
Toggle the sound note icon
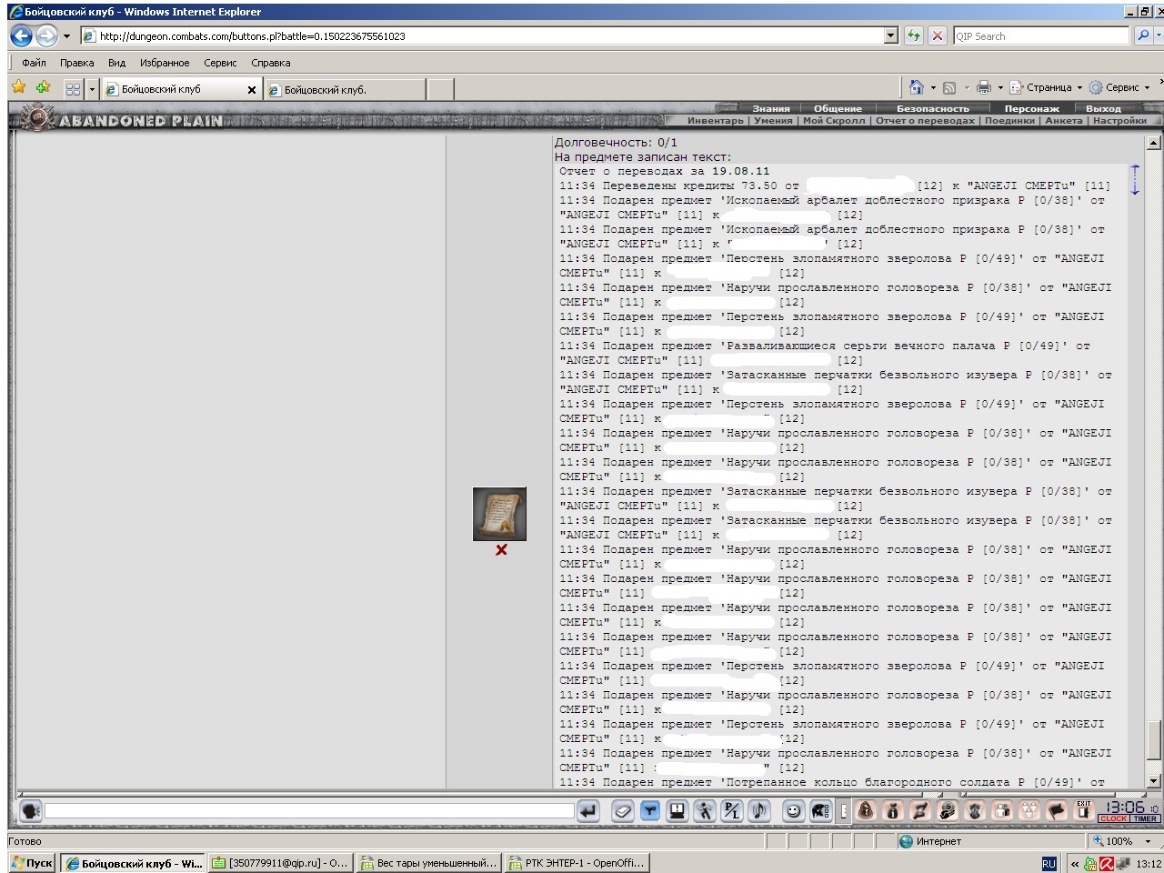(758, 810)
